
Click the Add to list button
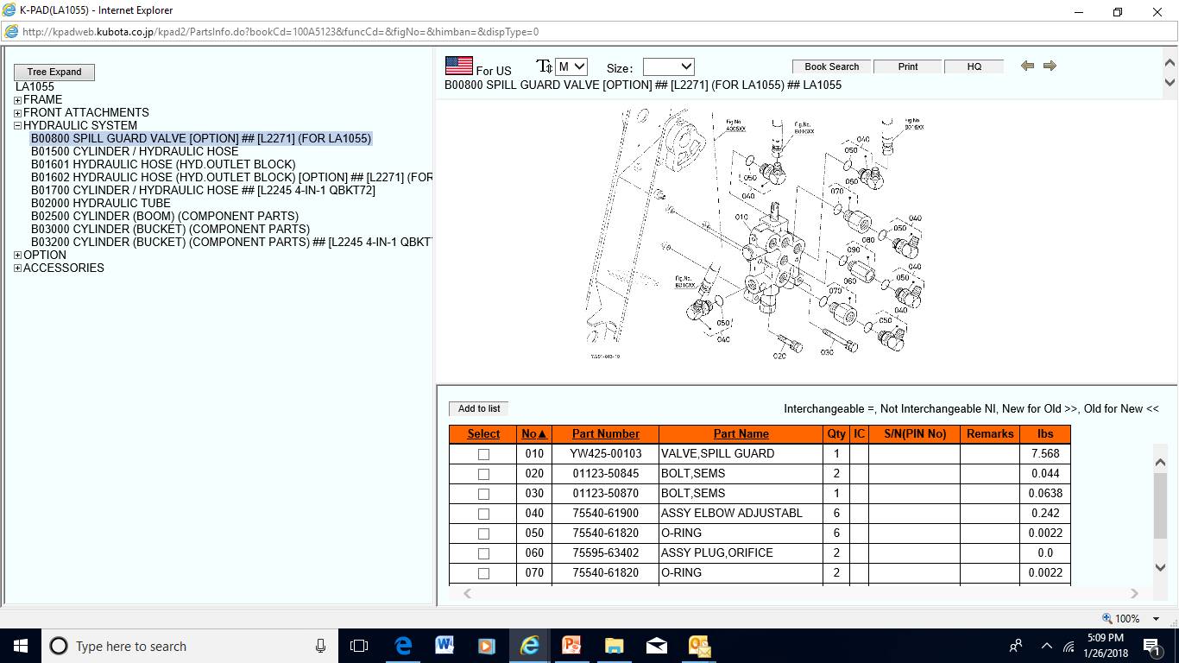click(x=479, y=408)
